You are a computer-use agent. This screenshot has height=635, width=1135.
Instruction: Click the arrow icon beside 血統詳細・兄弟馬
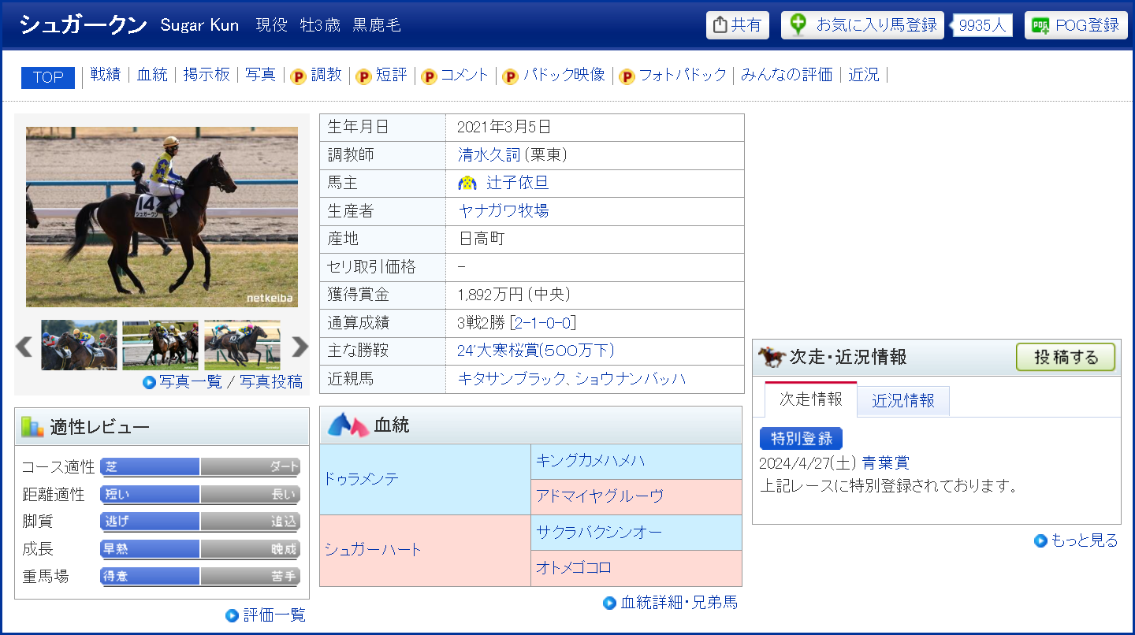coord(609,603)
